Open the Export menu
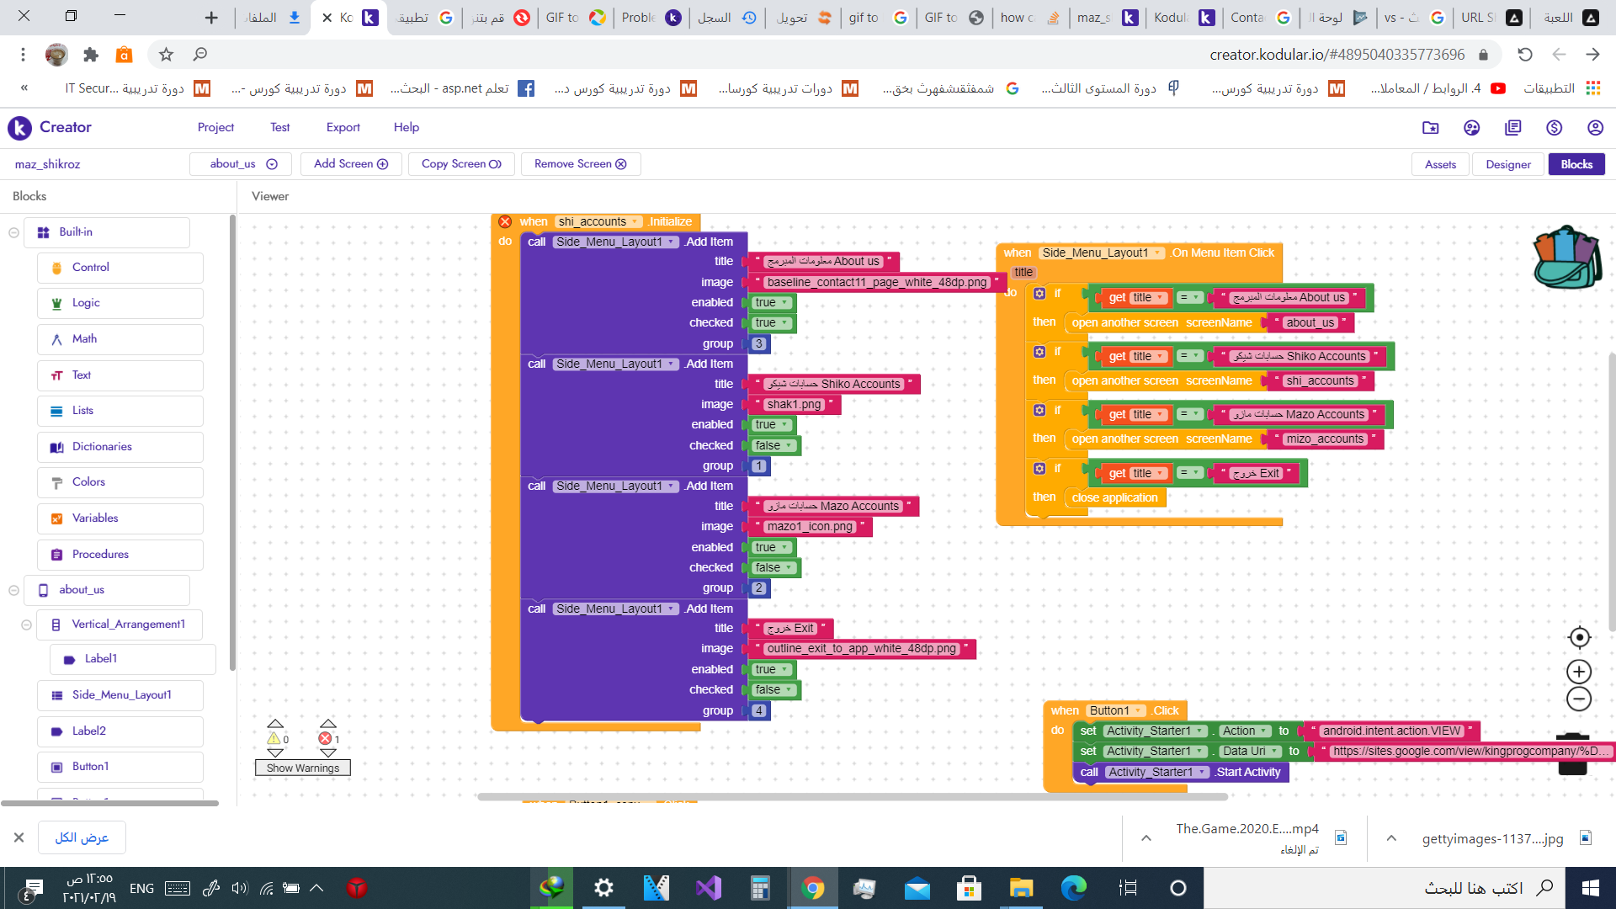The image size is (1616, 909). click(x=343, y=127)
